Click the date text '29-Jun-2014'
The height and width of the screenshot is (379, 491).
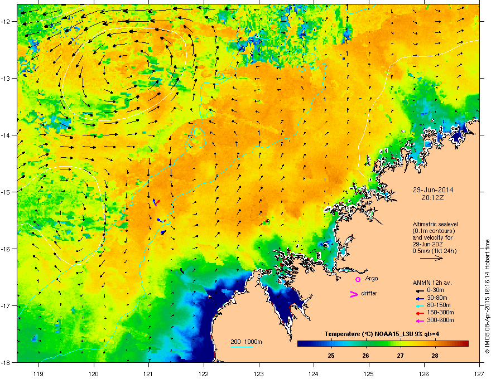coord(433,190)
